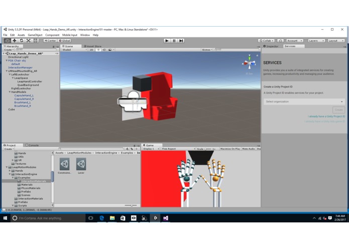Adjust the Game view Scale slider

tap(208, 149)
